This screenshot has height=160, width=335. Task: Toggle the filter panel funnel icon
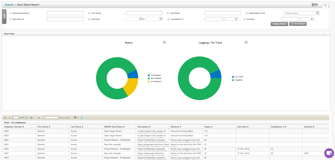pyautogui.click(x=325, y=5)
